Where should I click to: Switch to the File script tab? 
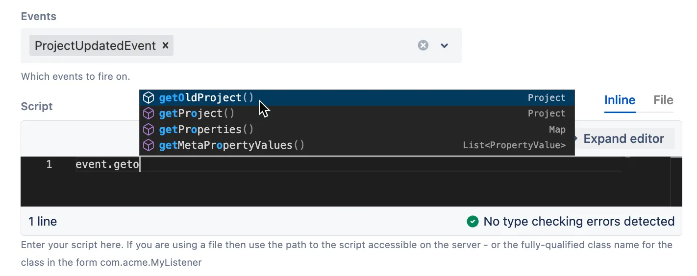(x=663, y=100)
